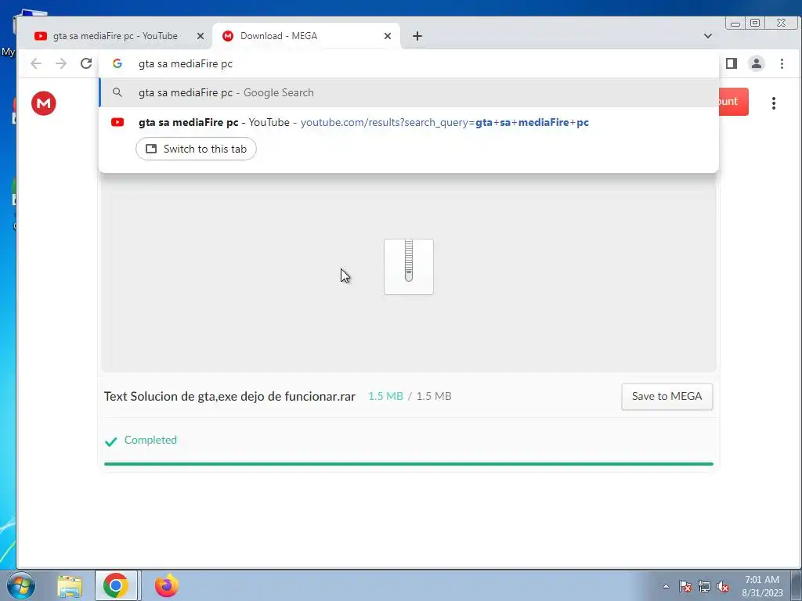Open Action Center flag icon
802x601 pixels.
[685, 586]
